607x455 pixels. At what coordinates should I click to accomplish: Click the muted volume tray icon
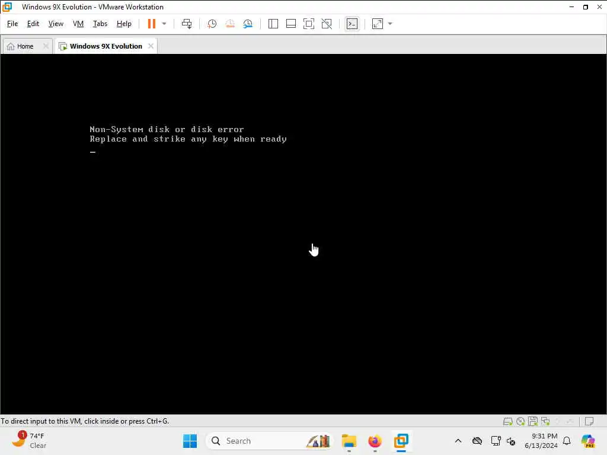tap(510, 441)
